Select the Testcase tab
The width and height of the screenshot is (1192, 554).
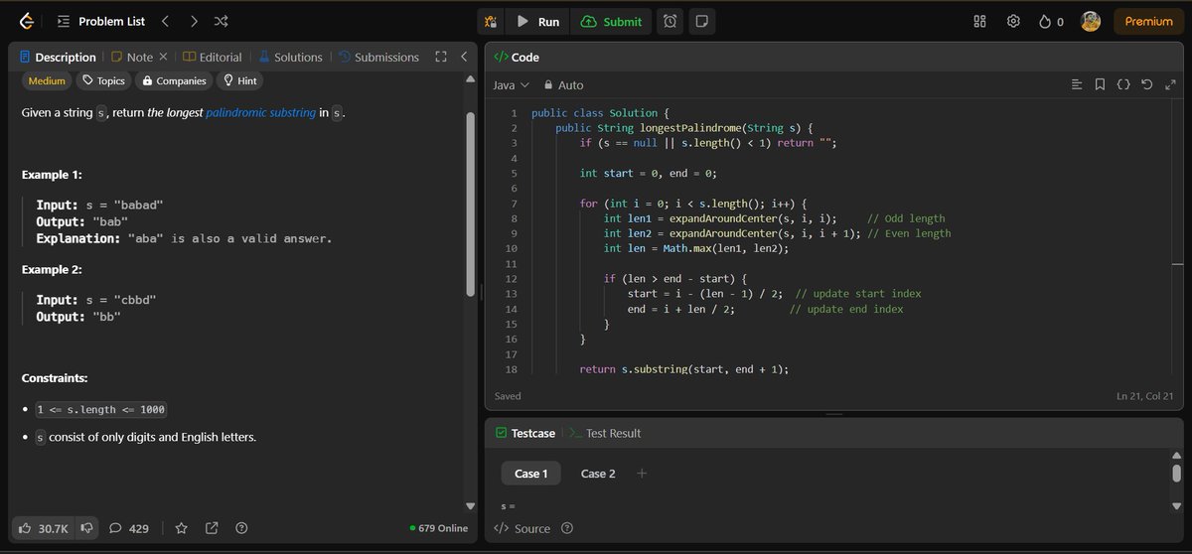(525, 433)
